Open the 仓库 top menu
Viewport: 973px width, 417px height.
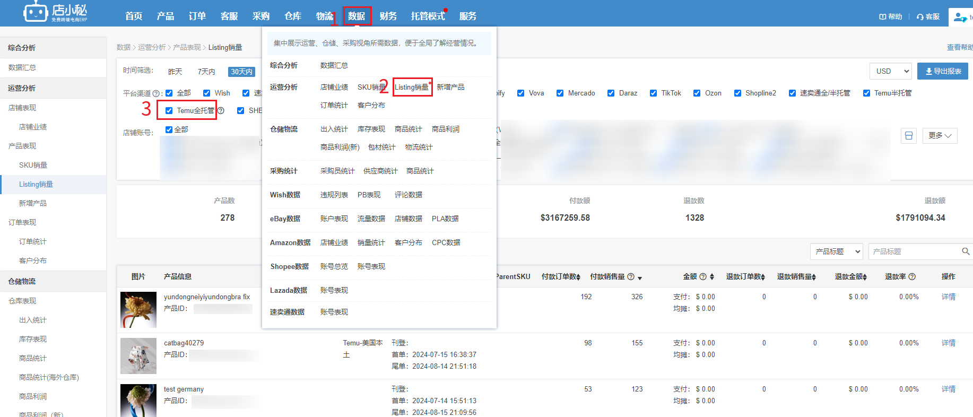293,16
